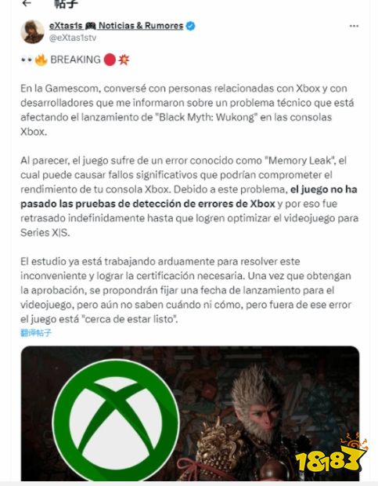Click the BREAKING headline text
This screenshot has width=378, height=486.
75,60
